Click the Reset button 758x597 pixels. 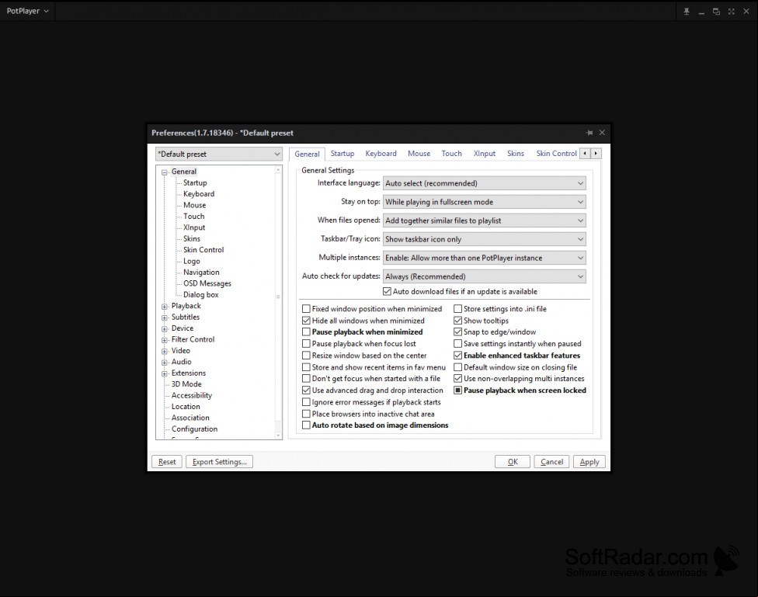[167, 462]
